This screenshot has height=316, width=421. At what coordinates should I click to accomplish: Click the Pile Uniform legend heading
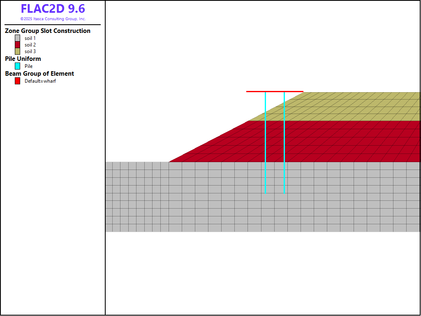[x=23, y=59]
